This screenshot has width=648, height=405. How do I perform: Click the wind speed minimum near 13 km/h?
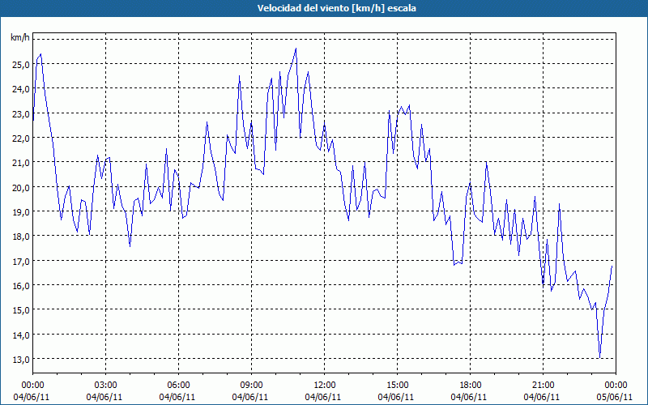point(599,358)
